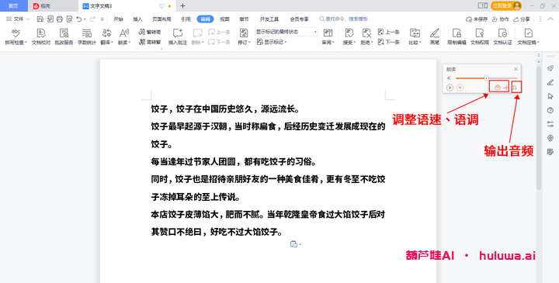The image size is (559, 283).
Task: Open the 显示标记的最终状态 dropdown
Action: coord(286,32)
